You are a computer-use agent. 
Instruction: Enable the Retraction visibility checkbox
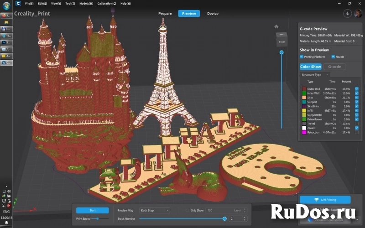[357, 132]
